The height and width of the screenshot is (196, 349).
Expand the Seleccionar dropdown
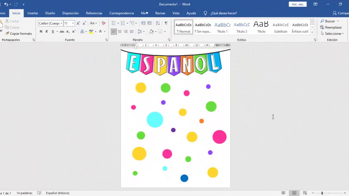coord(332,34)
